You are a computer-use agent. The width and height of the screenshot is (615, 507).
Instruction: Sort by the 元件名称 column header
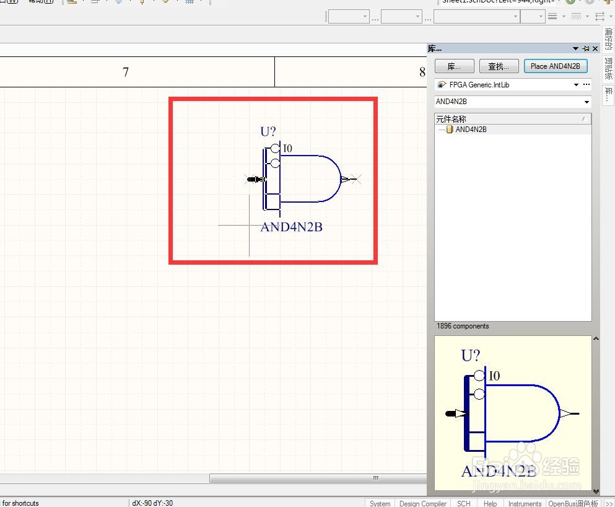pos(513,119)
